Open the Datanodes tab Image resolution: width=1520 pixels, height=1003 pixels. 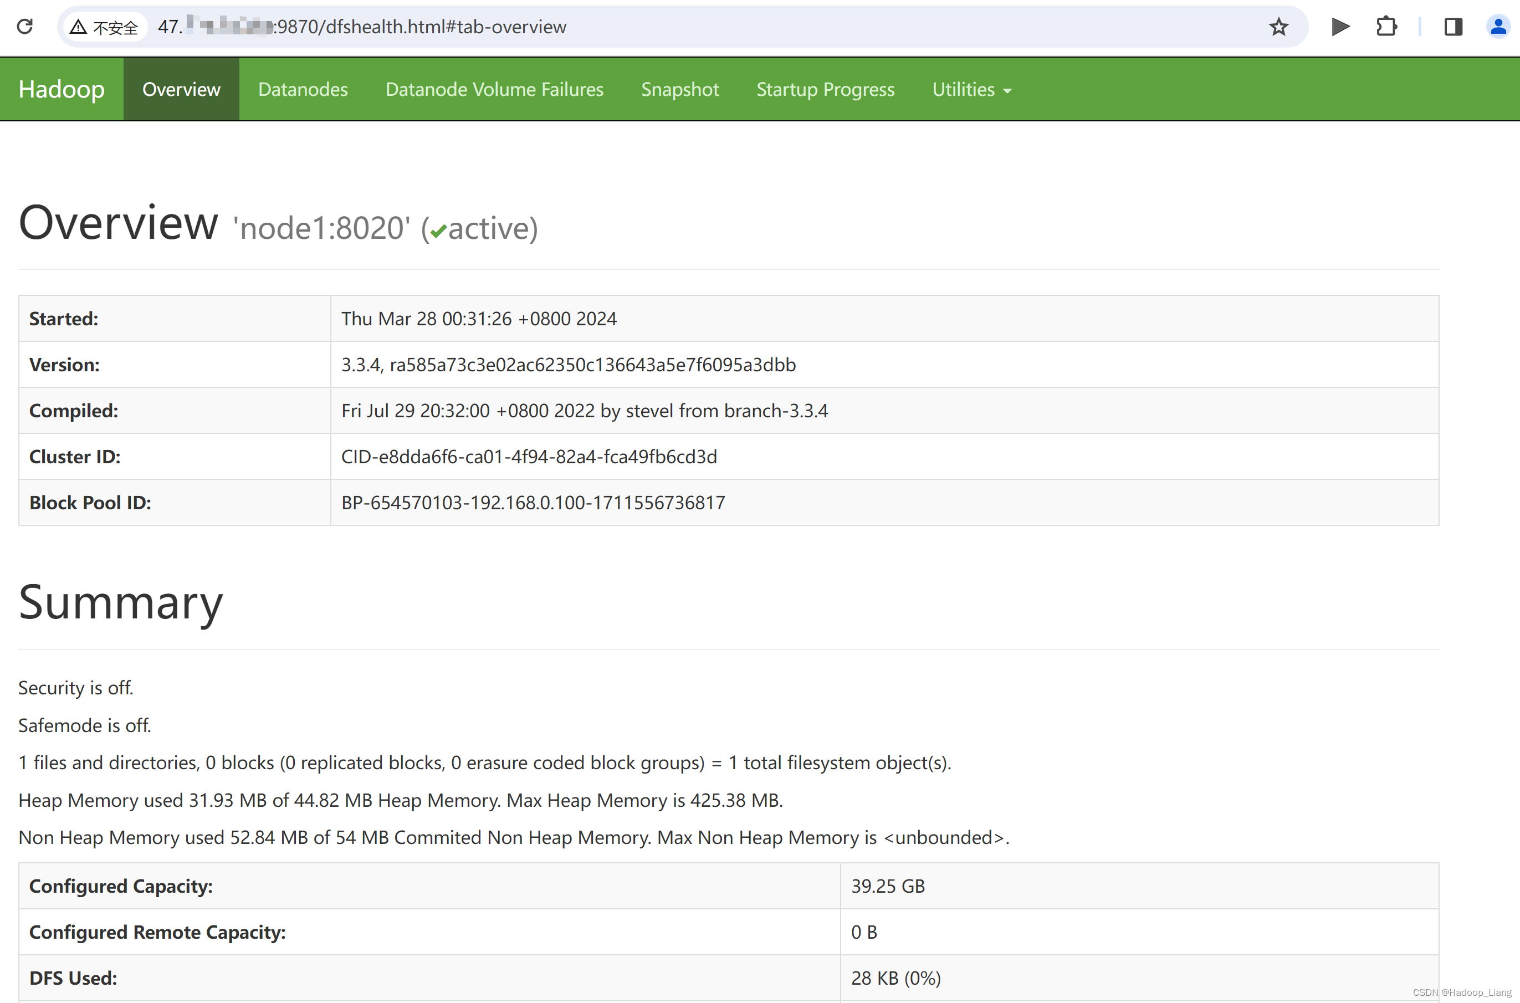tap(303, 89)
